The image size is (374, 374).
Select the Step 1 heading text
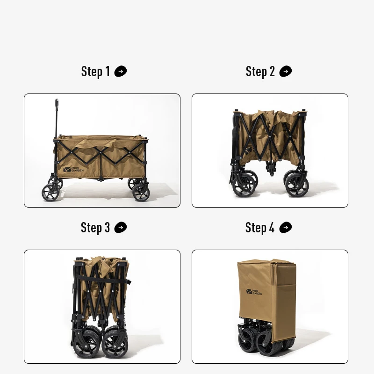[x=95, y=72]
